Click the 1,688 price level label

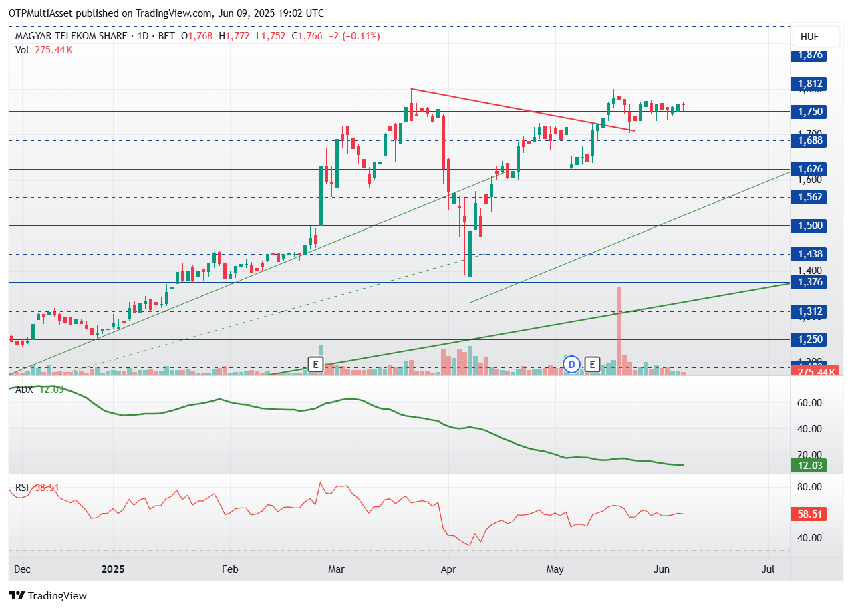809,140
